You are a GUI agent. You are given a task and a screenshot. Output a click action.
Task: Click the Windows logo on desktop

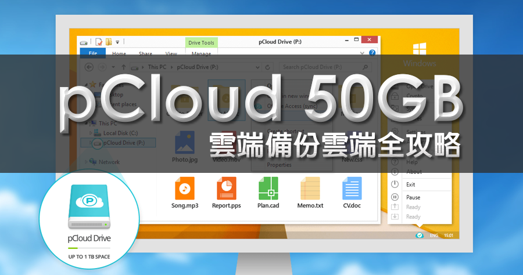(420, 49)
